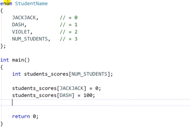Viewport: 190px width, 128px height.
Task: Click the opening brace after main()
Action: pos(2,67)
